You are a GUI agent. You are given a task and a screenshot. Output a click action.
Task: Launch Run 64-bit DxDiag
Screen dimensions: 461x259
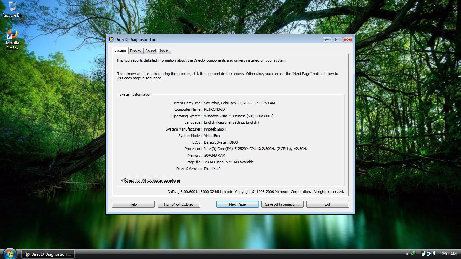(179, 204)
